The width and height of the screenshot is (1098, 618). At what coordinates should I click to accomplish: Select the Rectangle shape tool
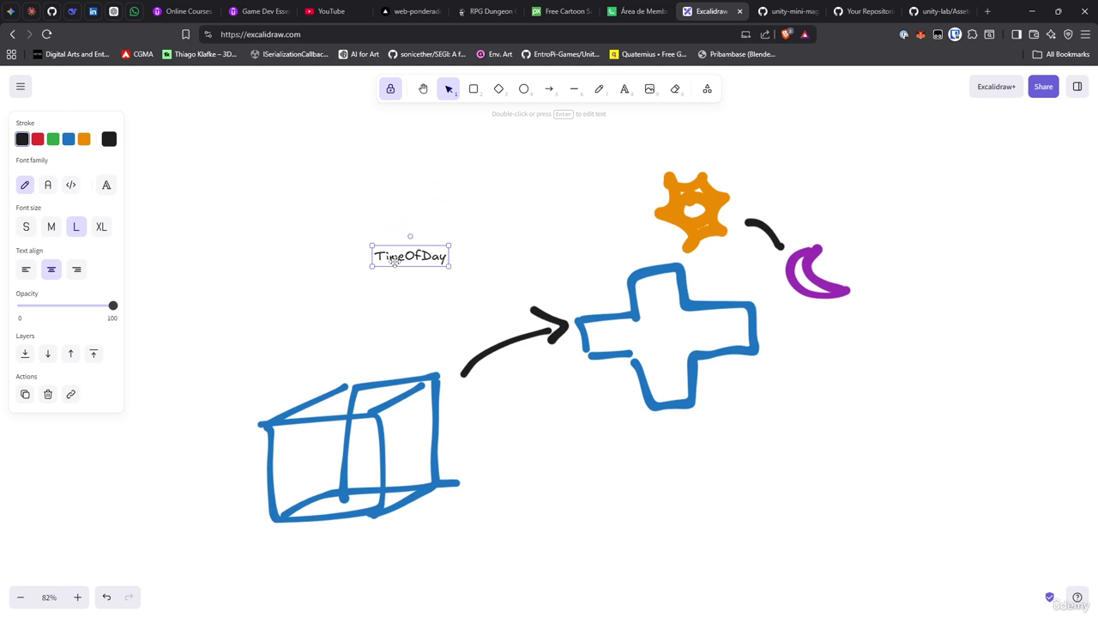tap(474, 88)
